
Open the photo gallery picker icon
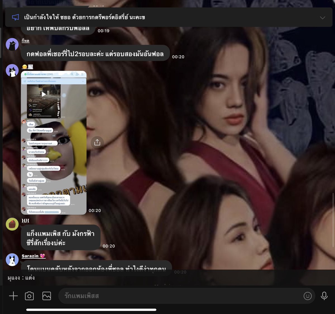pos(47,296)
